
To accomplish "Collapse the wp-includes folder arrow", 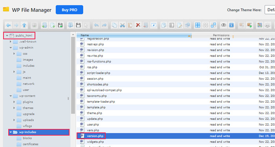I will coord(11,132).
